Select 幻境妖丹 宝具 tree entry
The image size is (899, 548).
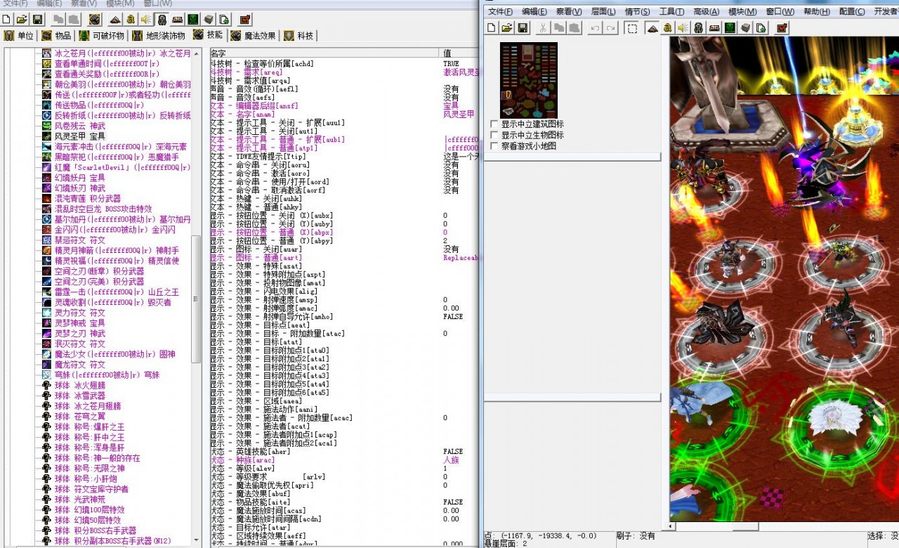click(79, 178)
